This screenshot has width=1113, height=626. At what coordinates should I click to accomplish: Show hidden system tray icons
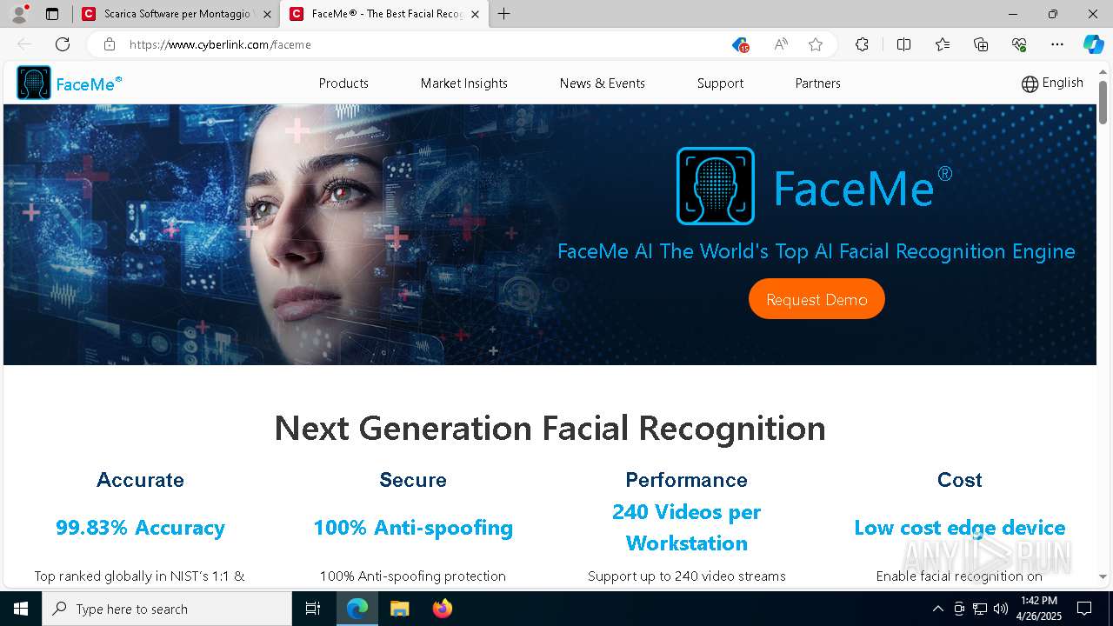[937, 609]
